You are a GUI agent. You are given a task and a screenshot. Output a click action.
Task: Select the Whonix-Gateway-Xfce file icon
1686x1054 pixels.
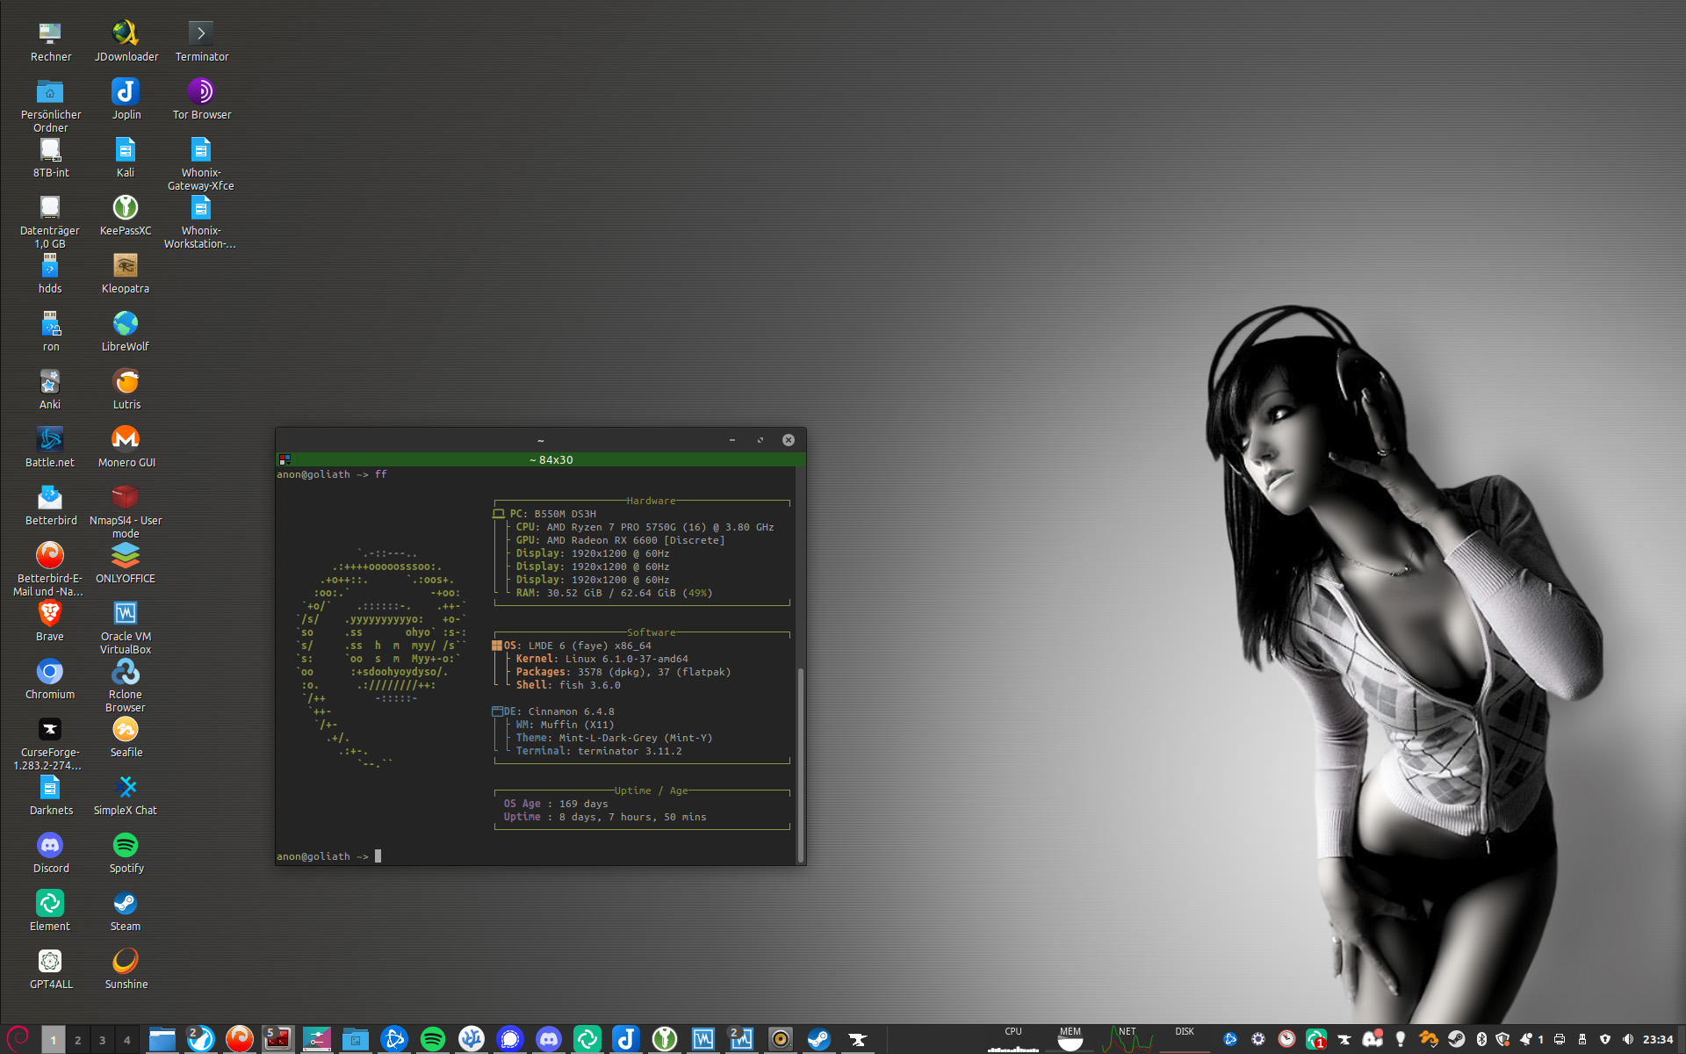click(x=201, y=164)
